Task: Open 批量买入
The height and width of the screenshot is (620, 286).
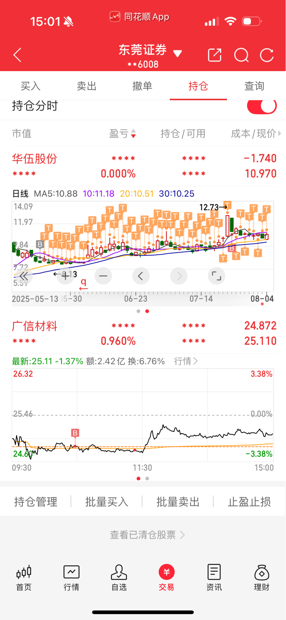Action: click(x=107, y=502)
